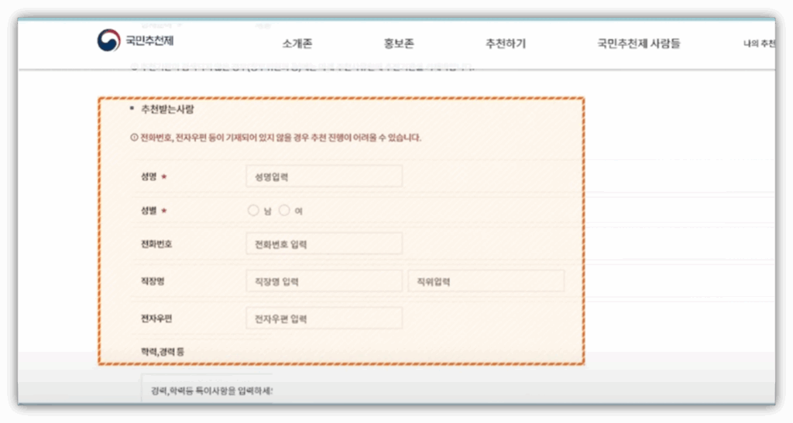Focus the 직위입력 position field

[x=486, y=281]
